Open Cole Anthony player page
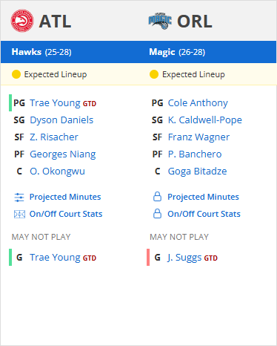This screenshot has width=277, height=346. click(198, 102)
